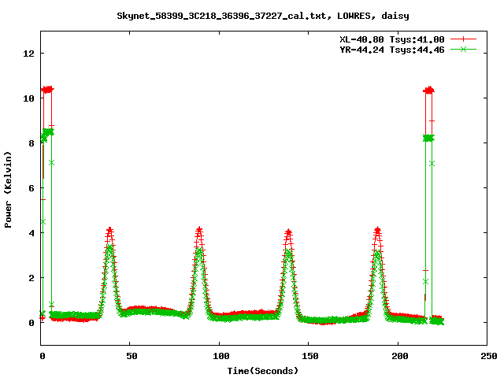The width and height of the screenshot is (504, 378).
Task: Click the green line sample in the legend
Action: tap(463, 49)
